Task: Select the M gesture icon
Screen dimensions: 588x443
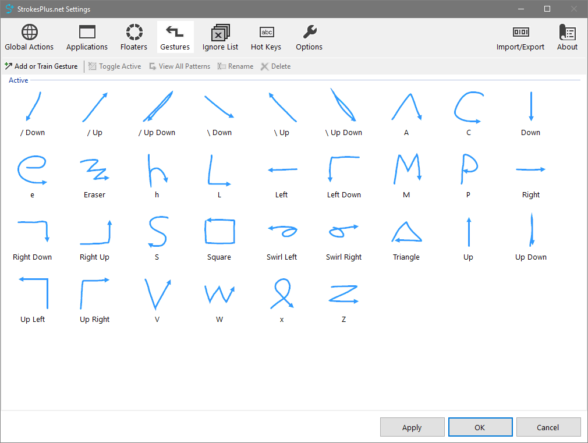Action: coord(406,176)
